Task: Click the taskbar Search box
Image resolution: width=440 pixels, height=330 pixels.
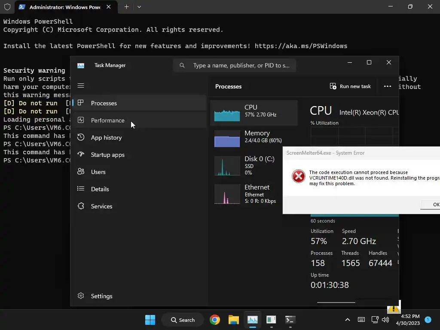Action: (183, 320)
